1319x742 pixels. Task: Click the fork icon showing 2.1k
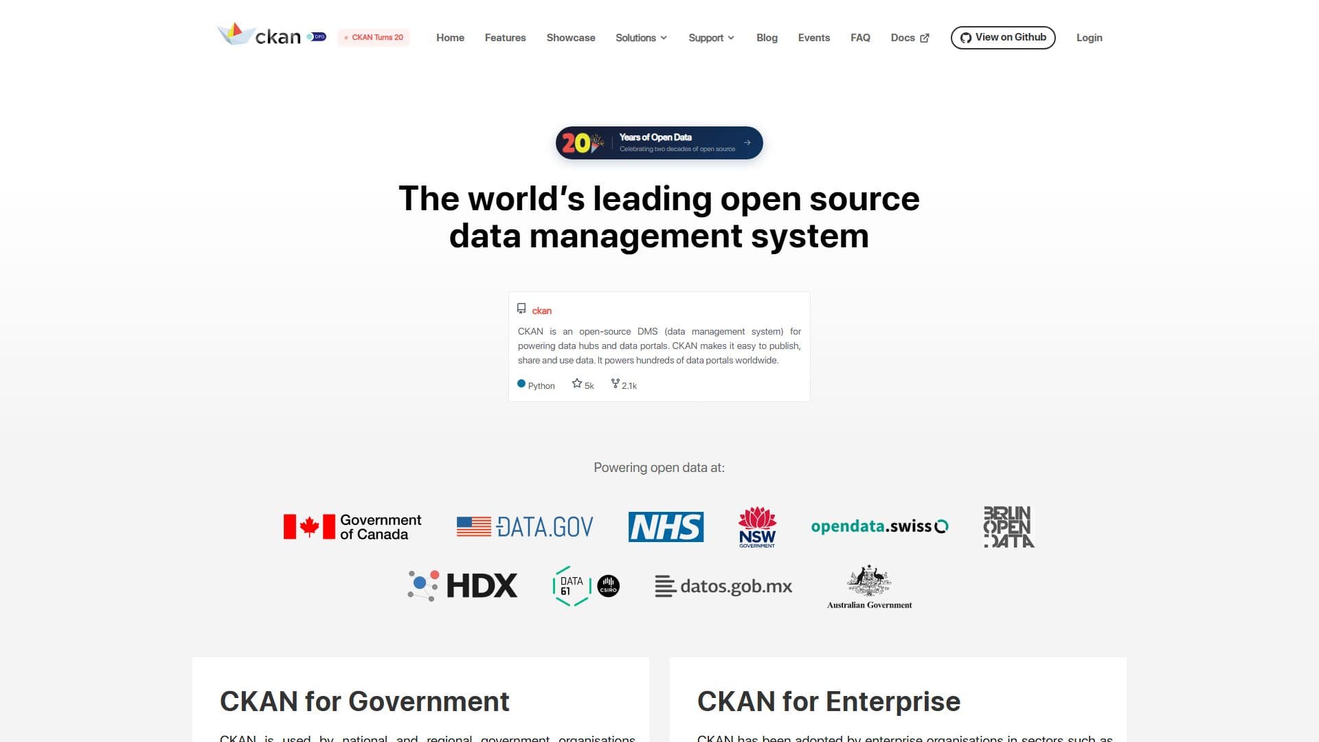point(615,383)
